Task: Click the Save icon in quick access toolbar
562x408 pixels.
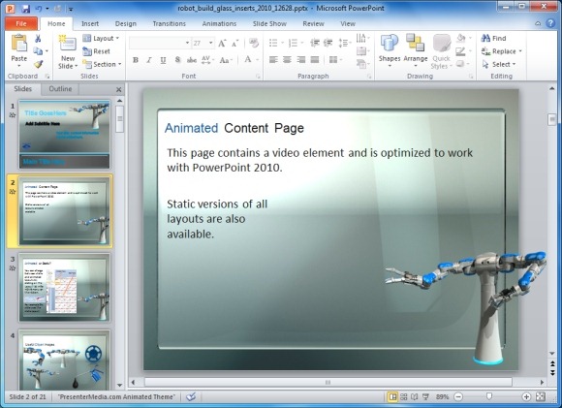Action: pyautogui.click(x=25, y=9)
